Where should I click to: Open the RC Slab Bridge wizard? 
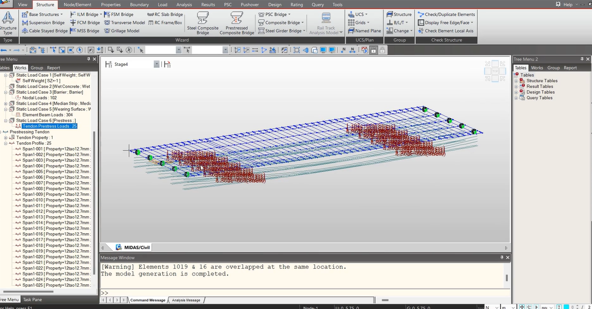(x=165, y=14)
